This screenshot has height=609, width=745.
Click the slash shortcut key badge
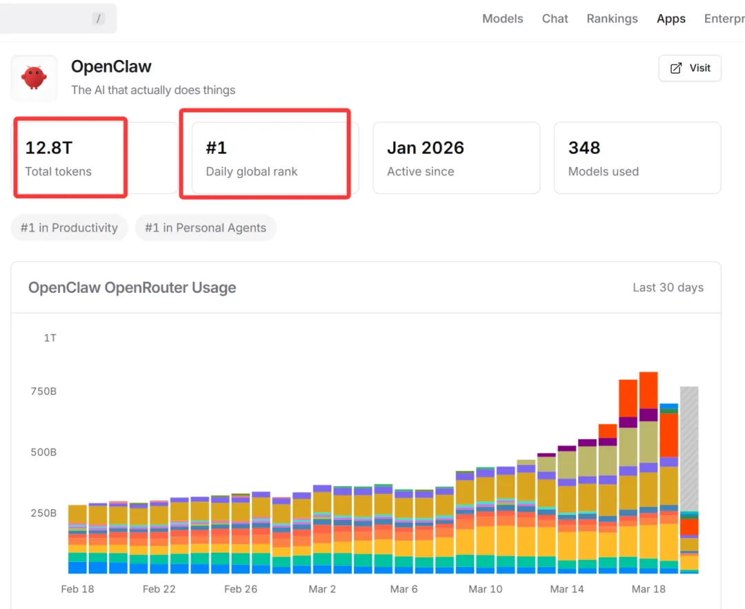click(x=99, y=19)
